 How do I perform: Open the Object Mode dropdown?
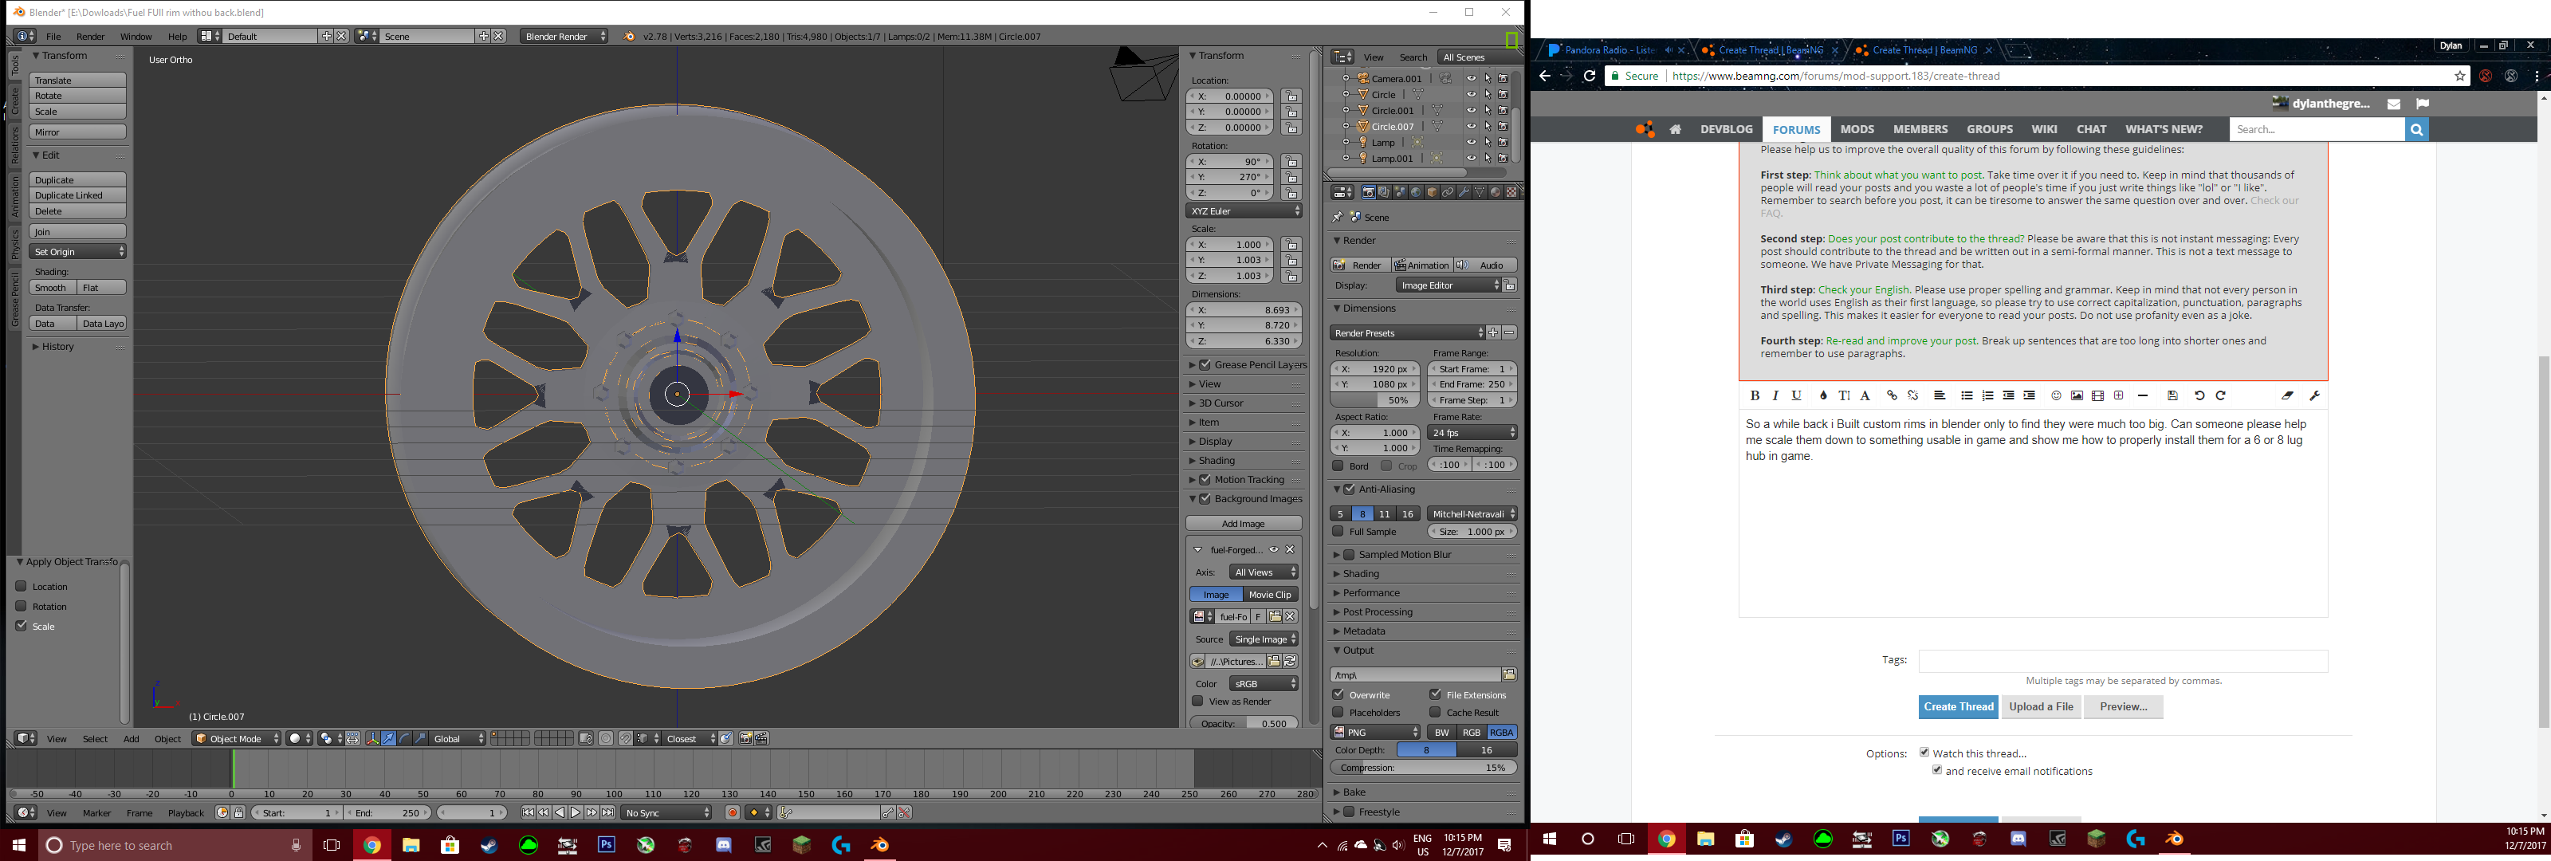pyautogui.click(x=237, y=738)
